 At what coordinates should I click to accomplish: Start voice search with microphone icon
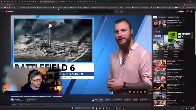pos(122,12)
